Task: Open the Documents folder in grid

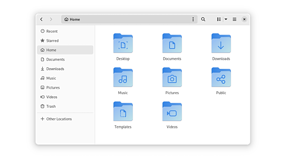Action: [172, 43]
